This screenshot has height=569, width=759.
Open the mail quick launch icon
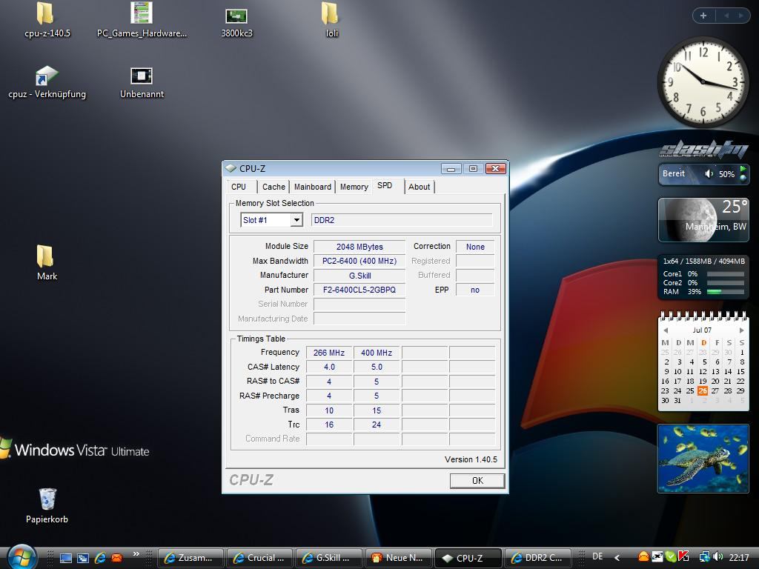pyautogui.click(x=116, y=558)
